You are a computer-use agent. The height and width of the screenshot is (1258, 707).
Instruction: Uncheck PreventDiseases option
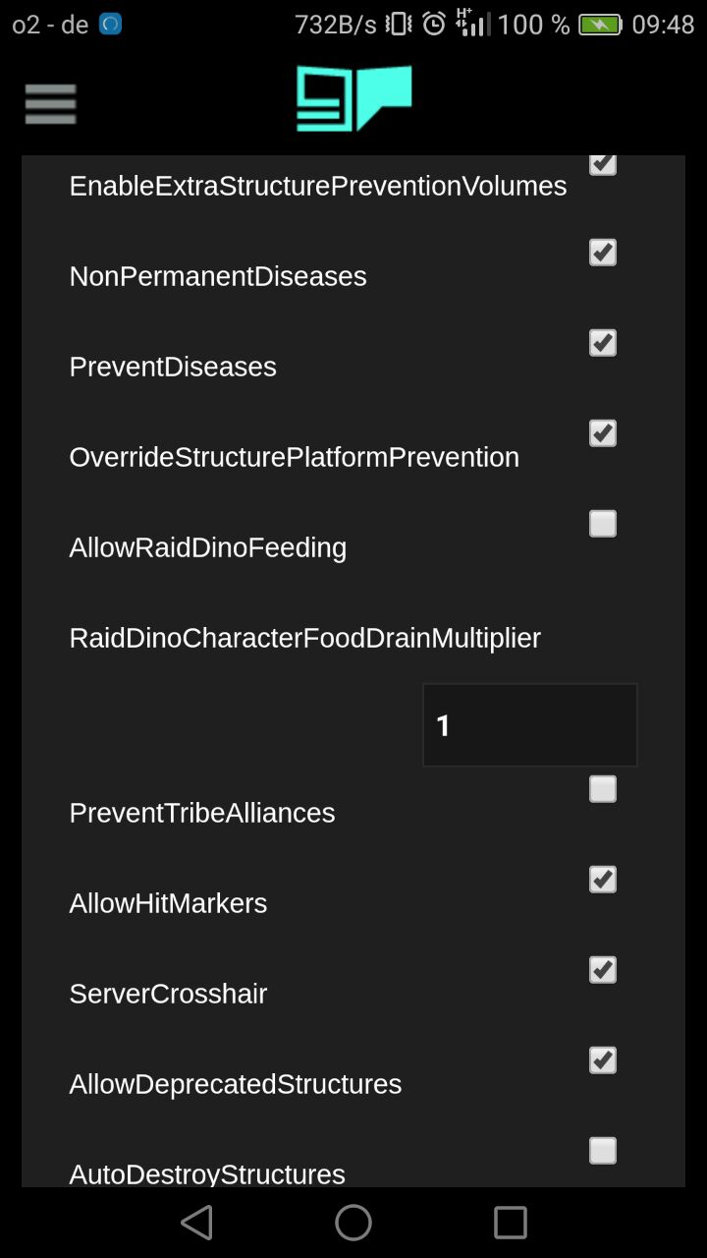603,343
